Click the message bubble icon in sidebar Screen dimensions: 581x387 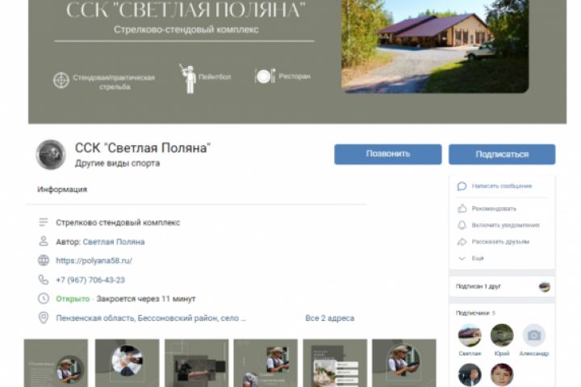[x=462, y=186]
